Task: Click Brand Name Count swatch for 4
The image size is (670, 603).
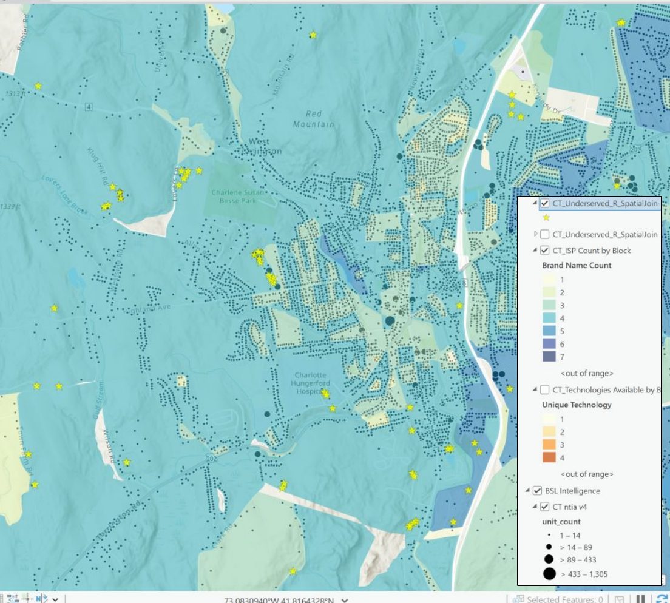Action: [549, 318]
